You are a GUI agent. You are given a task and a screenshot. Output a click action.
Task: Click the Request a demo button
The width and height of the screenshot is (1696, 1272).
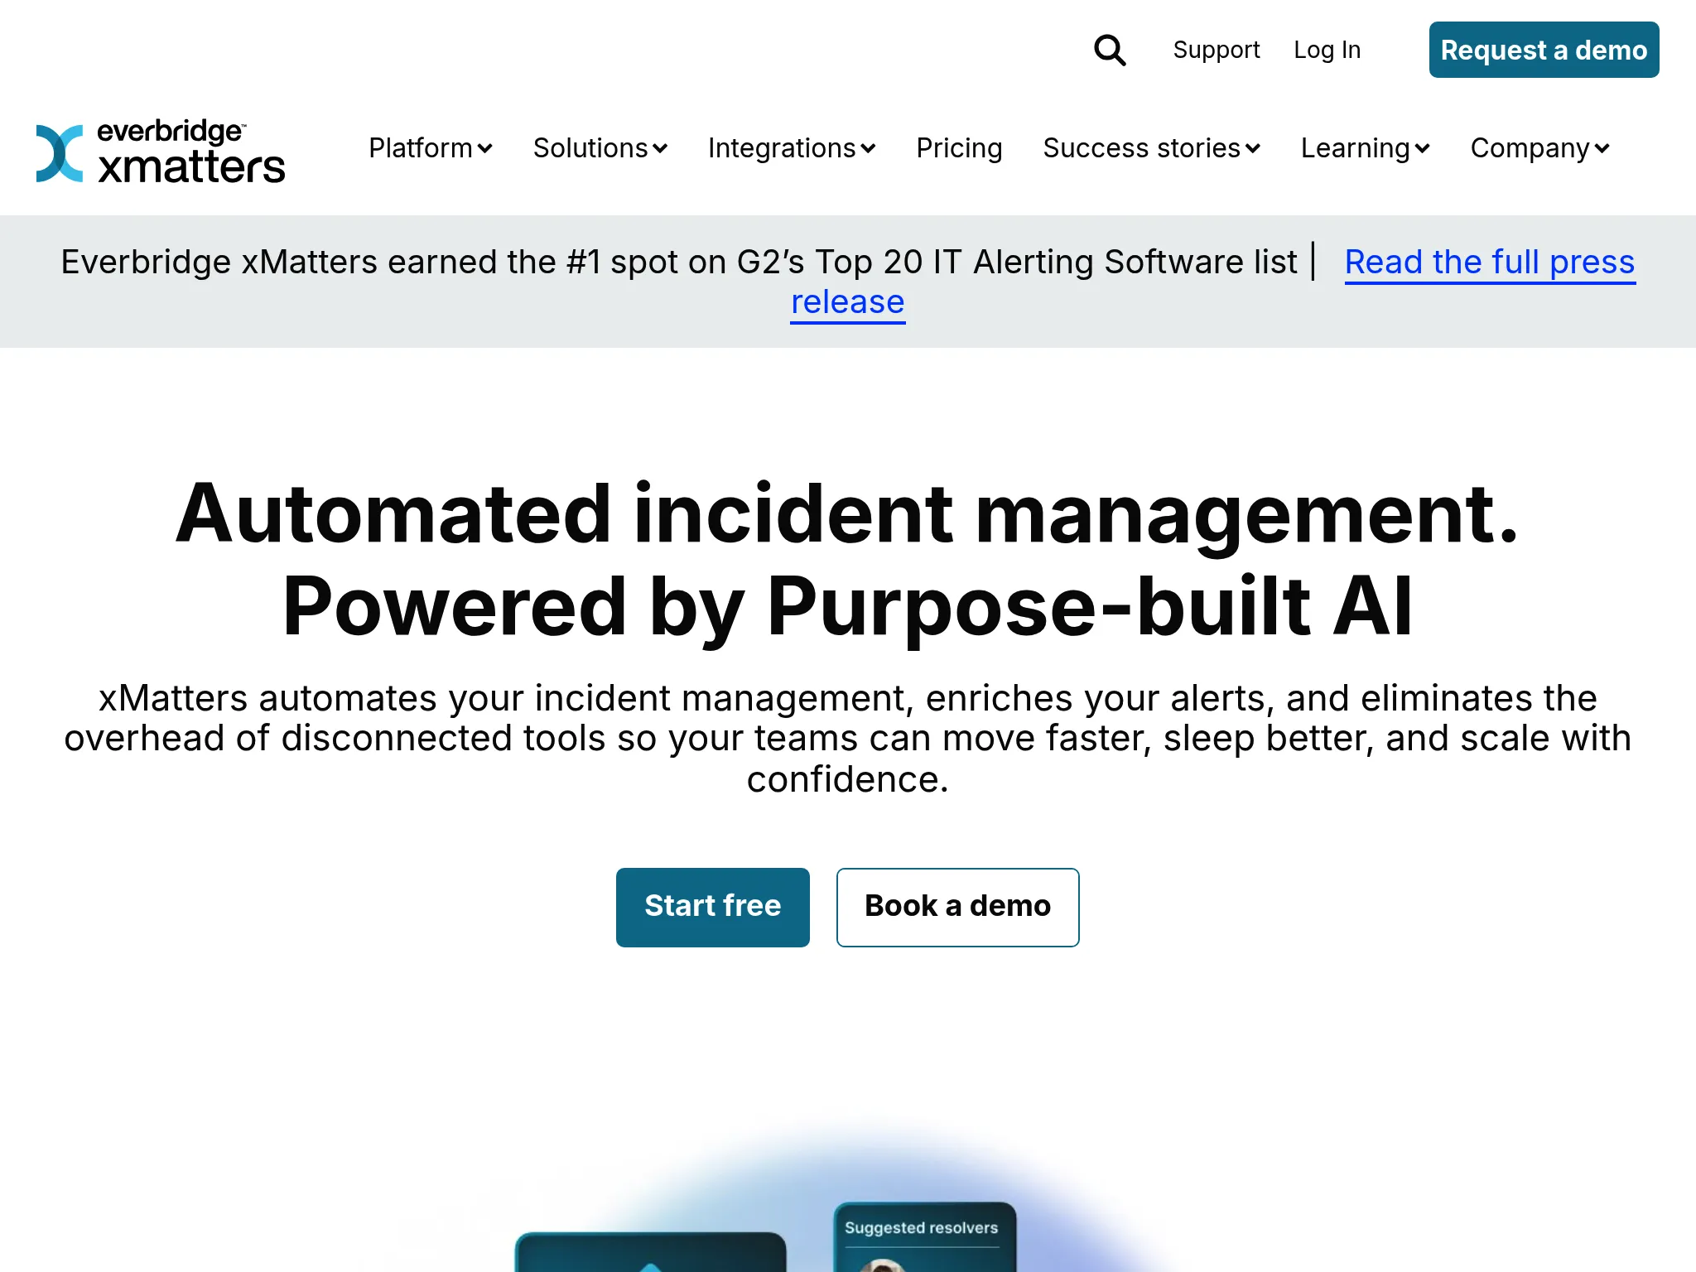(x=1544, y=50)
